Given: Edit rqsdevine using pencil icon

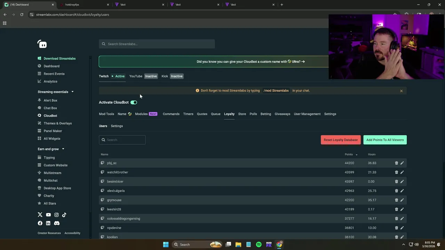Looking at the screenshot, I should 402,228.
